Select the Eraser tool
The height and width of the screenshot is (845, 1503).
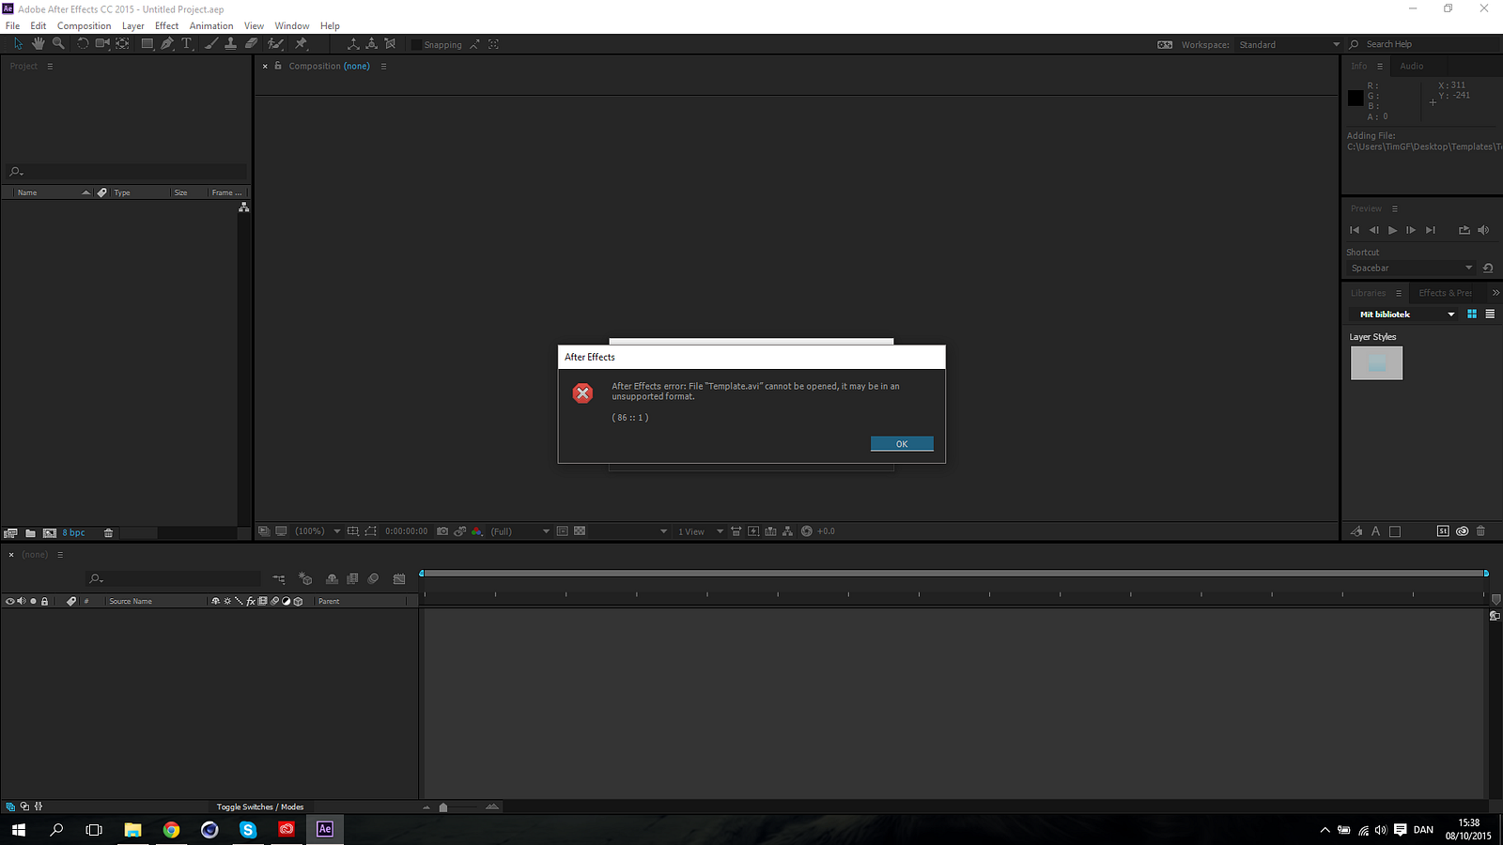pos(252,44)
